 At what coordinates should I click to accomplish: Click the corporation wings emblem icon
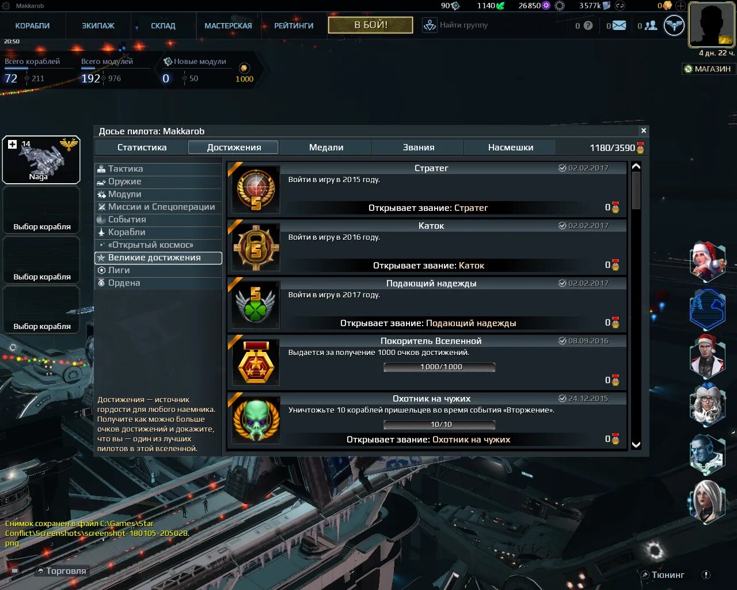(674, 25)
